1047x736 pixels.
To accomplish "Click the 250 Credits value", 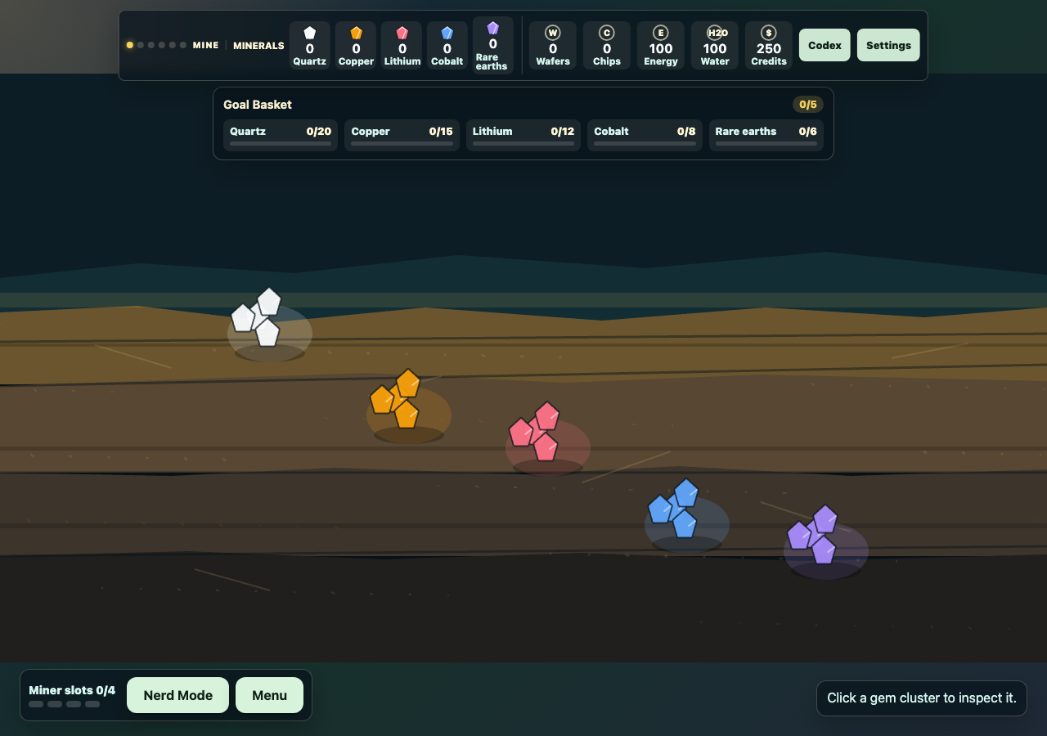I will [x=769, y=48].
